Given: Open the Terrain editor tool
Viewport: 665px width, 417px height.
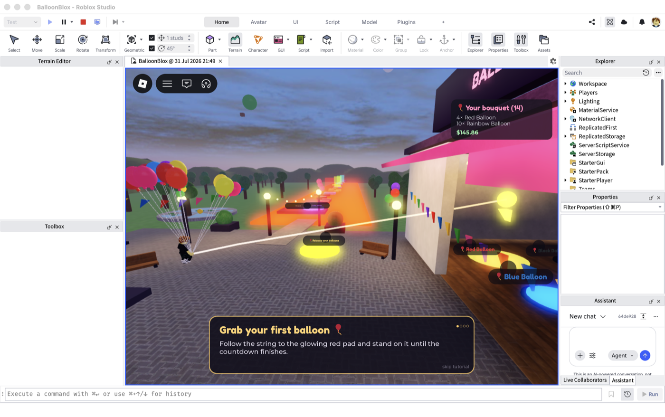Looking at the screenshot, I should 235,43.
